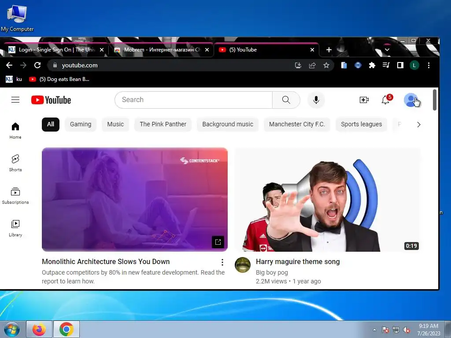Open the tab search dropdown chevron
Viewport: 451px width, 338px height.
pos(387,50)
